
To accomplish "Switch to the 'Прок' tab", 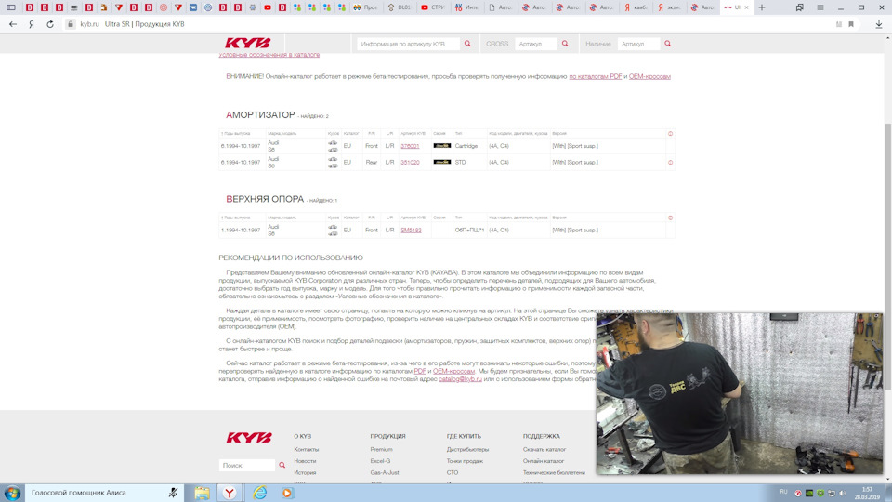I will click(365, 7).
